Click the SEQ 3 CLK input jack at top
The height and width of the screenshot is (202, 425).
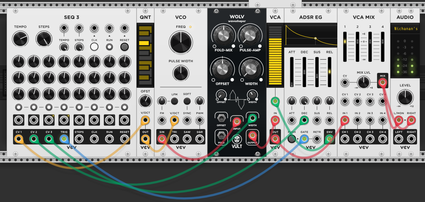[x=94, y=28]
